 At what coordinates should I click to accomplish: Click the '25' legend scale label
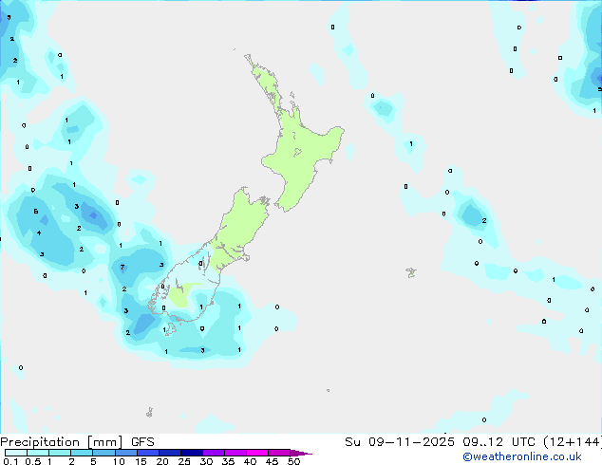(x=184, y=461)
